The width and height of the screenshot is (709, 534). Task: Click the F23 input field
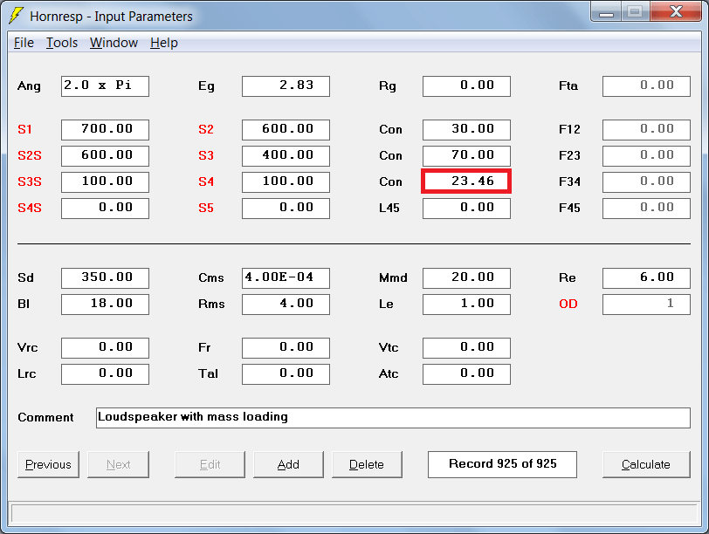point(646,156)
